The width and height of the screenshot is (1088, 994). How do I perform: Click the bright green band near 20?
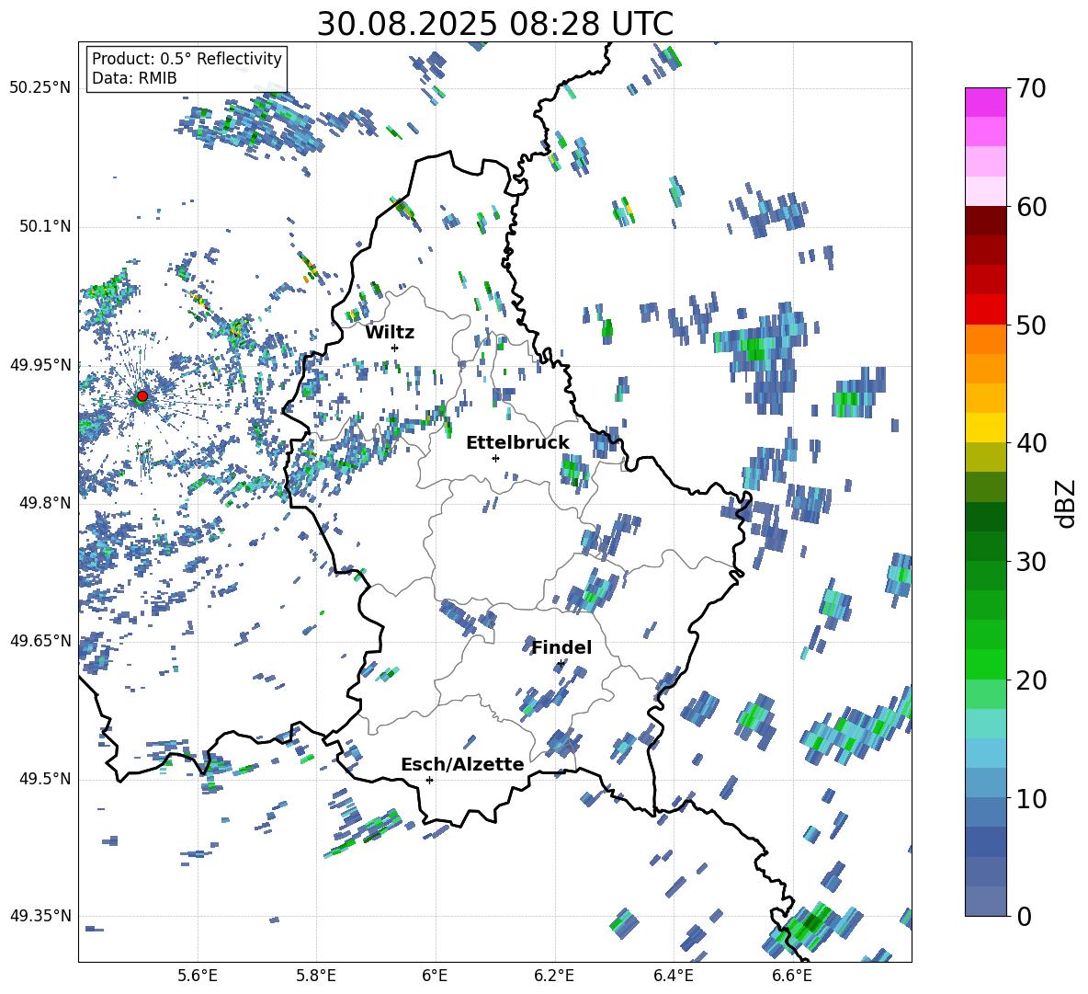(985, 664)
